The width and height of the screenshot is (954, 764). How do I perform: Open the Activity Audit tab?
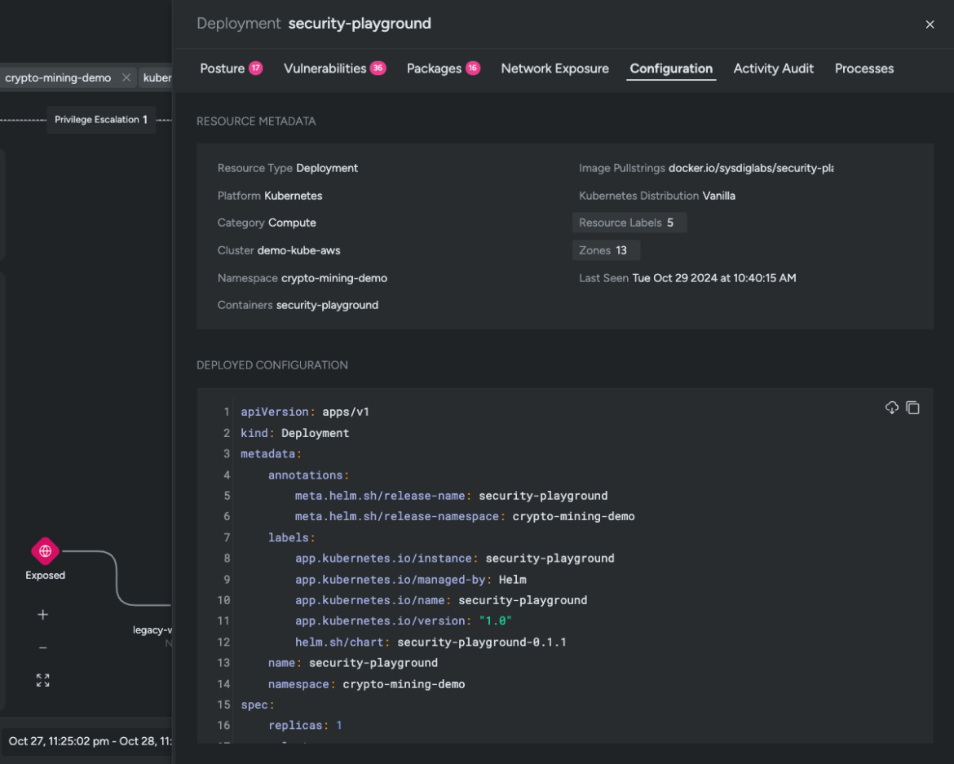pyautogui.click(x=773, y=68)
